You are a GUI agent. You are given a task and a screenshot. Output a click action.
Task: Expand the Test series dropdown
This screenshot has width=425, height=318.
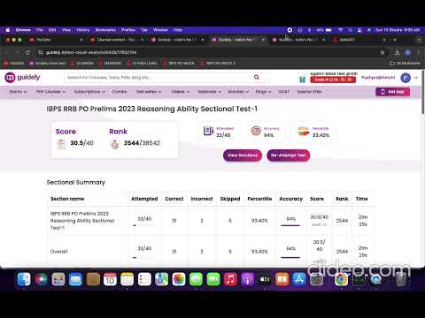pos(149,92)
